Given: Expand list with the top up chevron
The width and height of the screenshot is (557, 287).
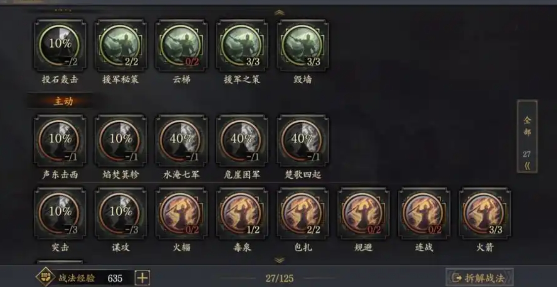Looking at the screenshot, I should [279, 13].
